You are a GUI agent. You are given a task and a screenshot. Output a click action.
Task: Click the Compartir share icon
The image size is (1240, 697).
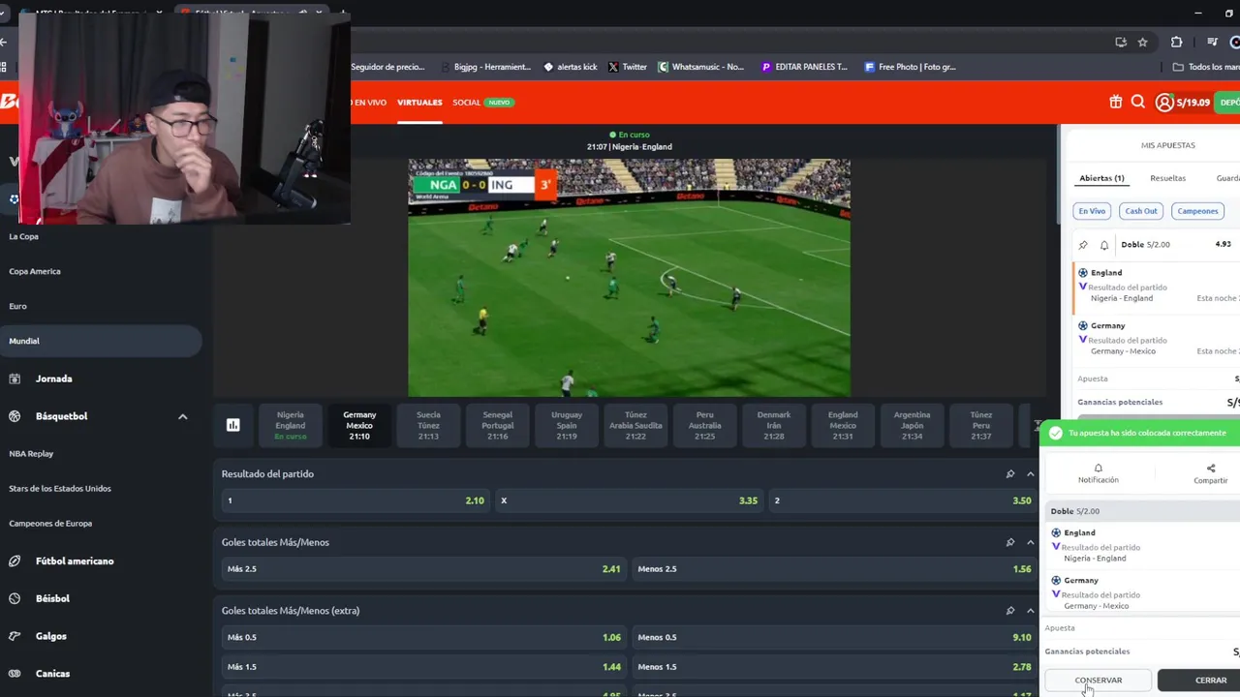(1211, 468)
